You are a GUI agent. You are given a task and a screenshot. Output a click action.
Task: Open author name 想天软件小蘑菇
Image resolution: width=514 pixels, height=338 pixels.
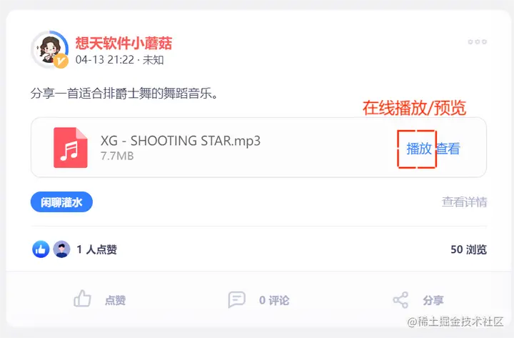(124, 43)
